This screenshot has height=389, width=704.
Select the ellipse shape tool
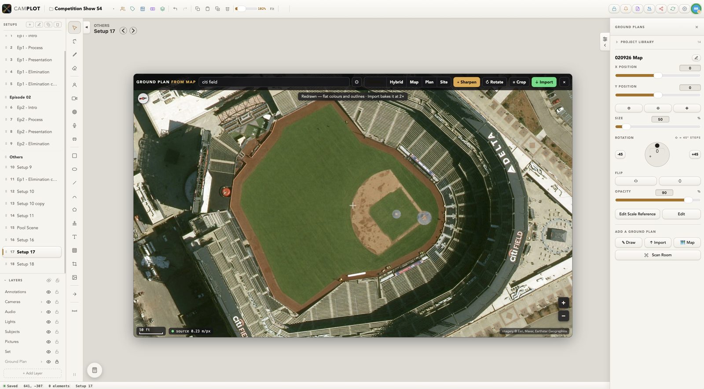pos(74,169)
